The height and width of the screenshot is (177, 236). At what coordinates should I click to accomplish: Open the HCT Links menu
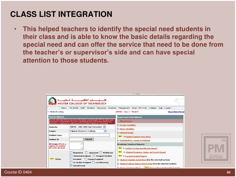coord(143,108)
